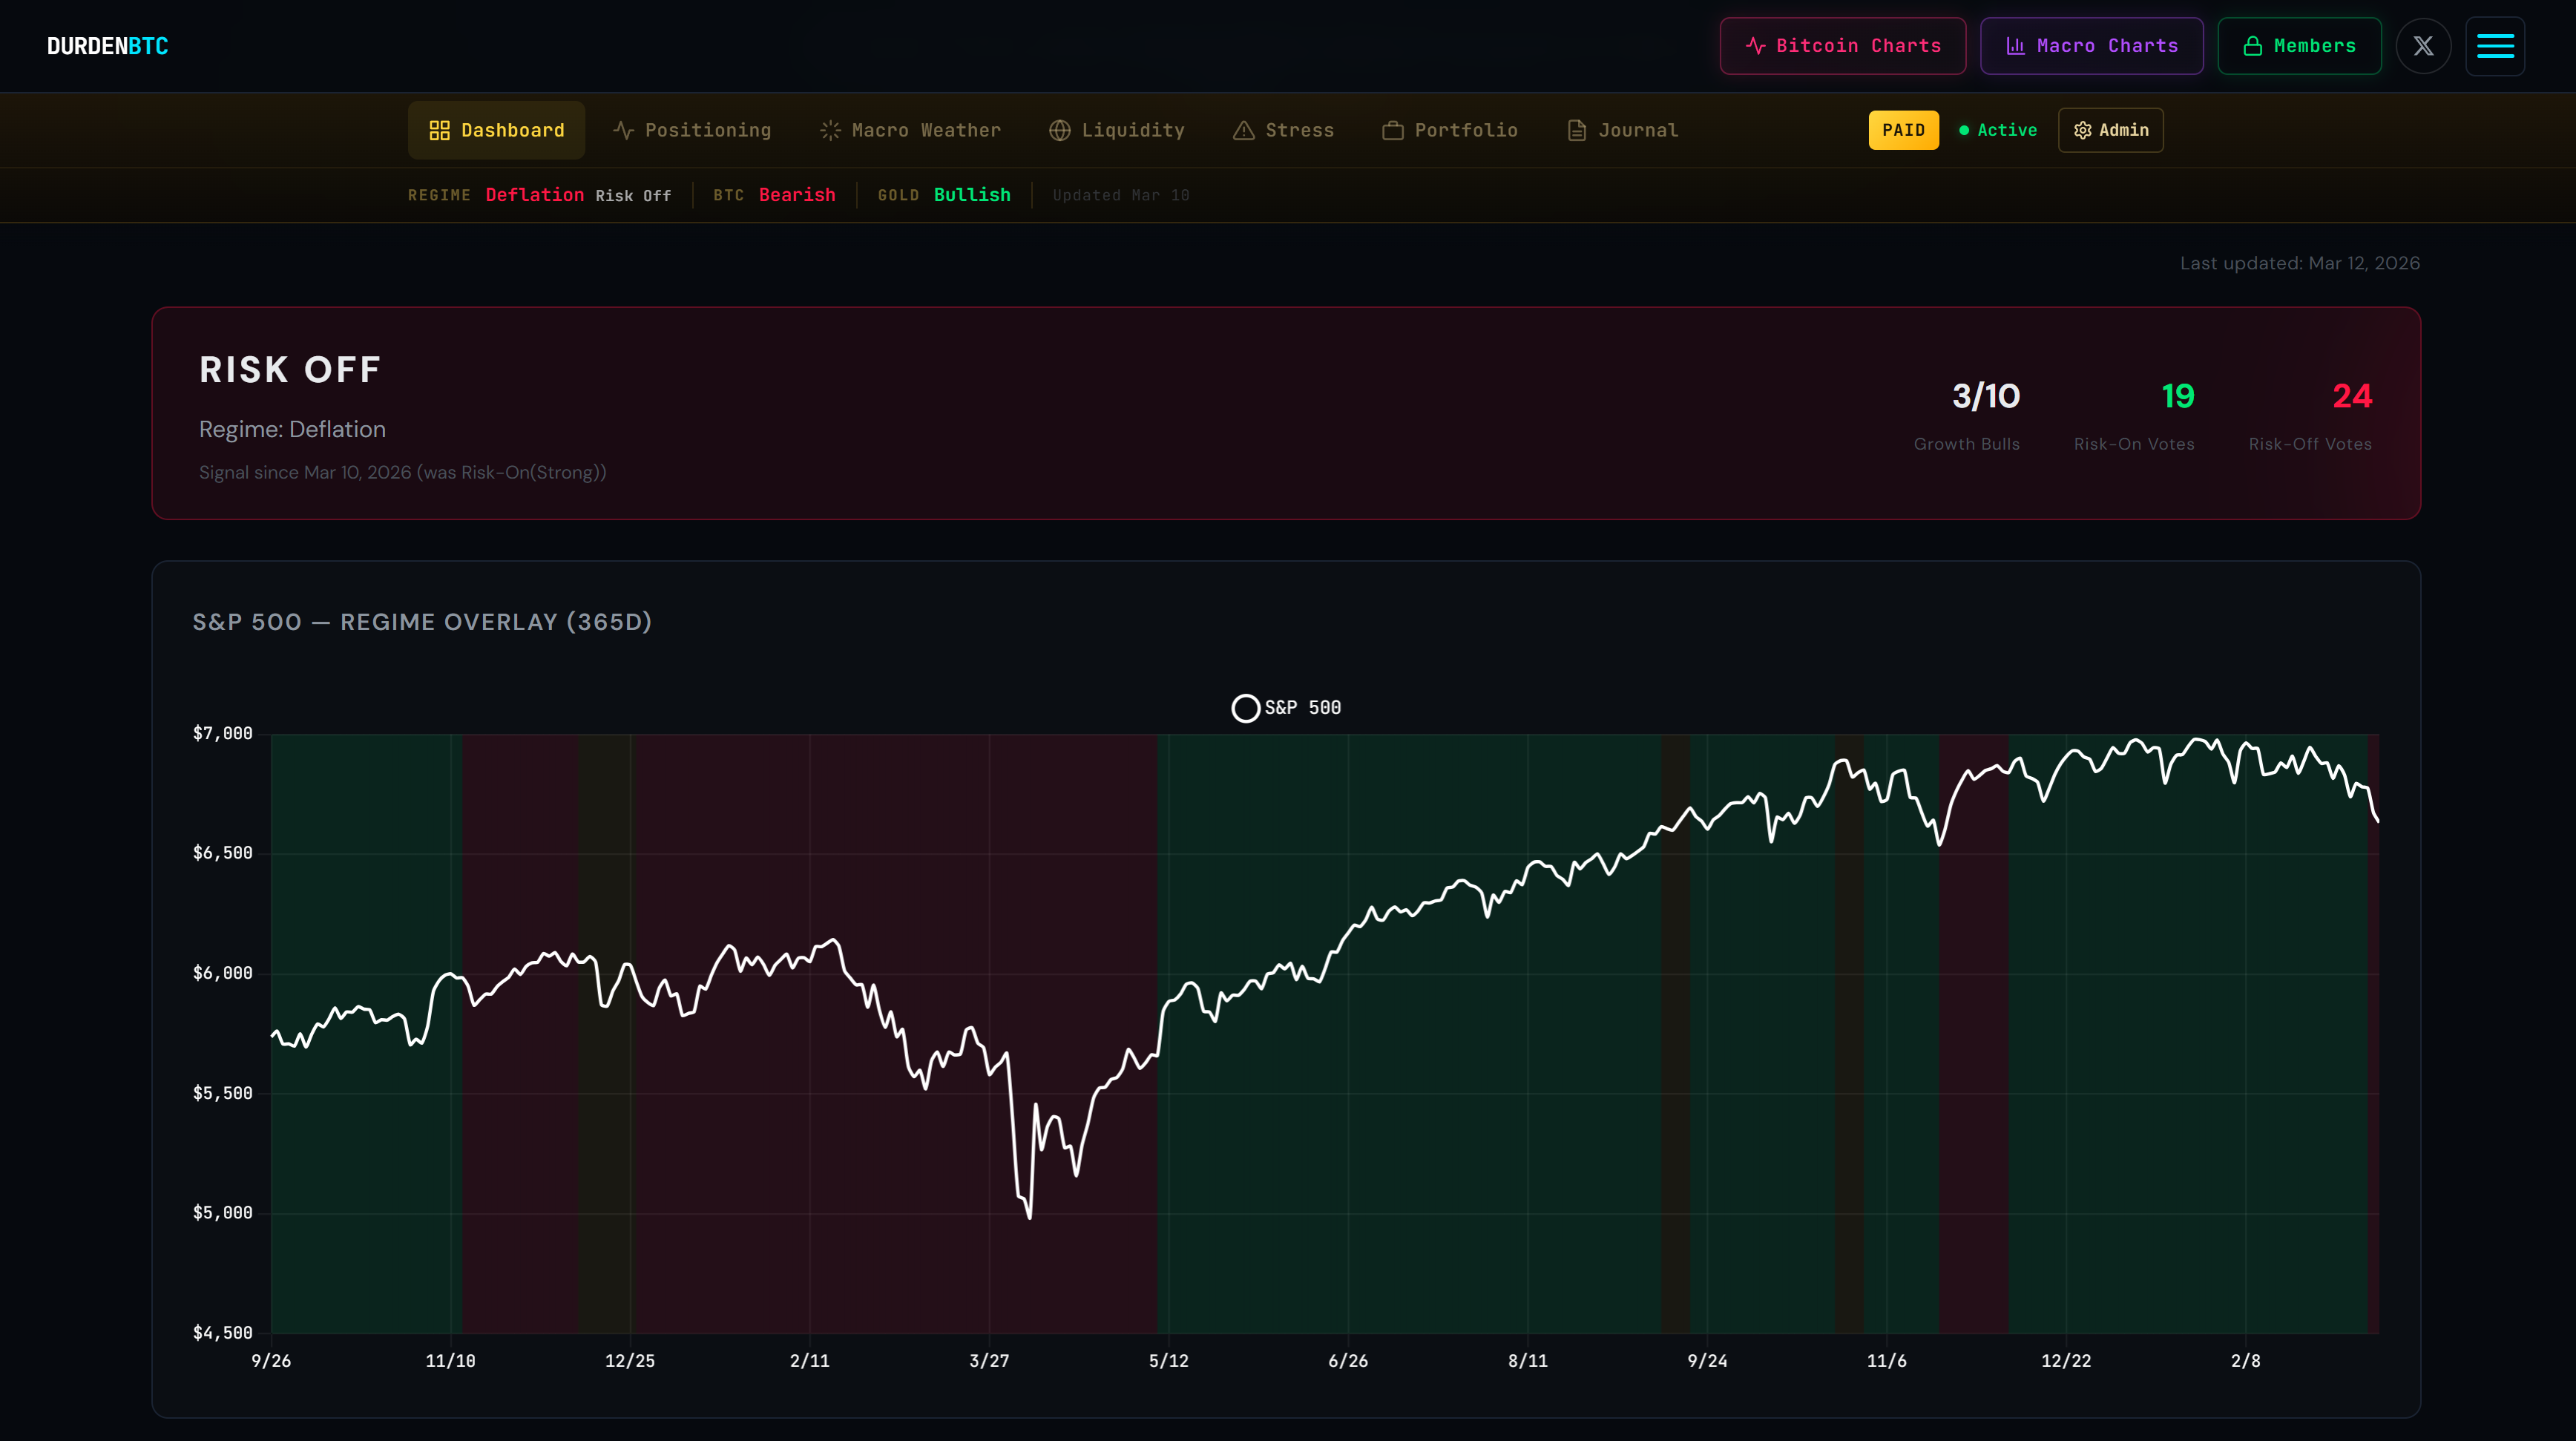Open Bitcoin Charts
Viewport: 2576px width, 1441px height.
(1842, 46)
